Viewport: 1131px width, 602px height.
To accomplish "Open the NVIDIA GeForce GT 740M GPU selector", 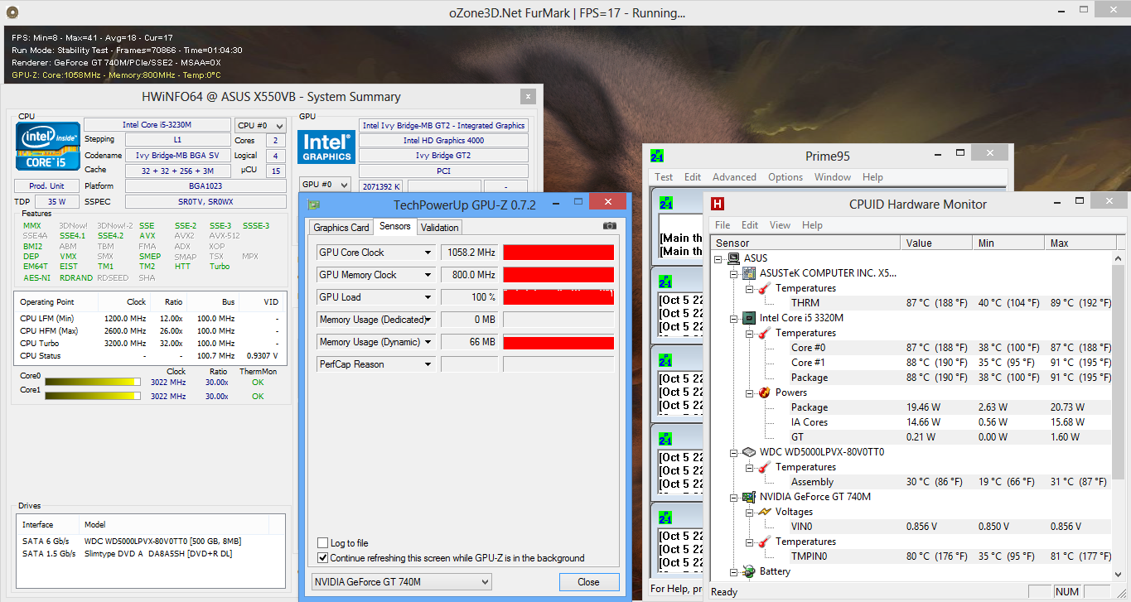I will tap(401, 582).
